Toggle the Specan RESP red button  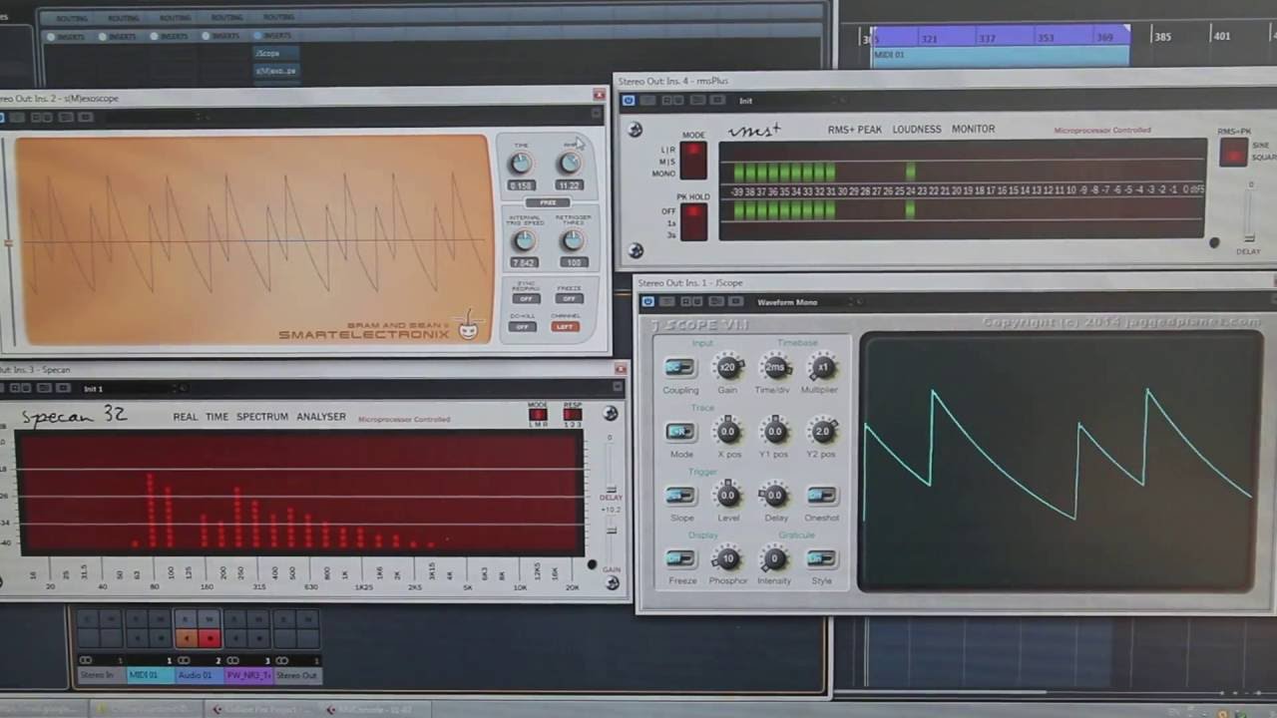[x=573, y=414]
